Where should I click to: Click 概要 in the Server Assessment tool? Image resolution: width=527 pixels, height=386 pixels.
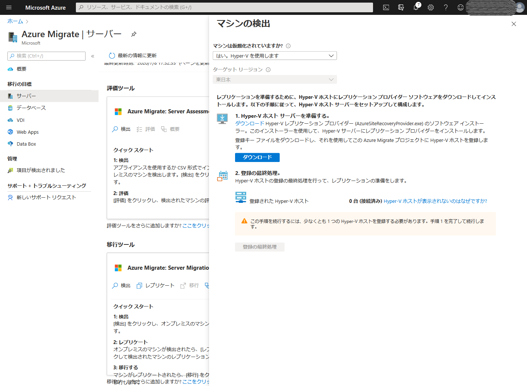pyautogui.click(x=170, y=129)
